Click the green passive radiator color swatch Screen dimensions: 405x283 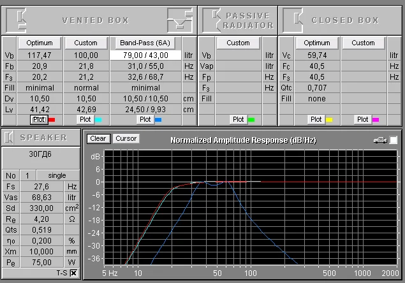click(x=251, y=119)
